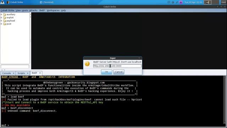Open the Cobalt Strike menu
227x128 pixels.
(7, 10)
